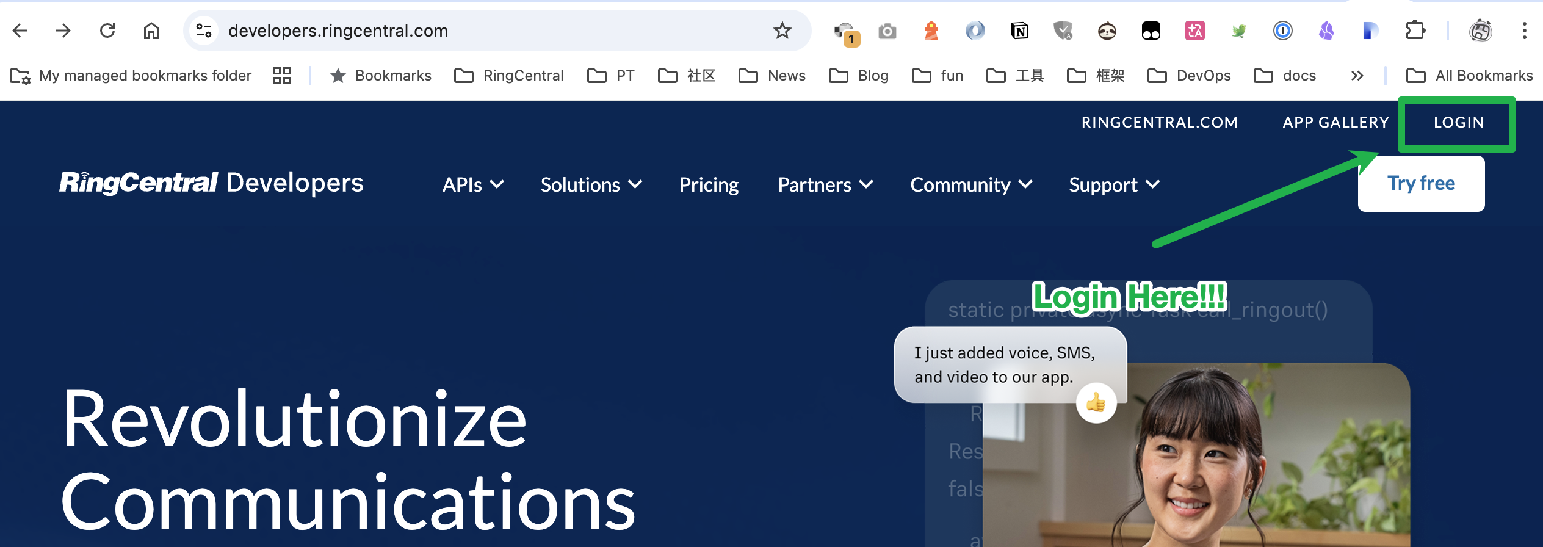The height and width of the screenshot is (547, 1543).
Task: Click the browser forward arrow
Action: point(63,31)
